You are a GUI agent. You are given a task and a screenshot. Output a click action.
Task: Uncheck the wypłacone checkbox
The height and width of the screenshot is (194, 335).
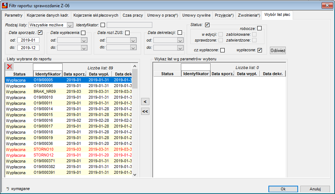pos(260,50)
